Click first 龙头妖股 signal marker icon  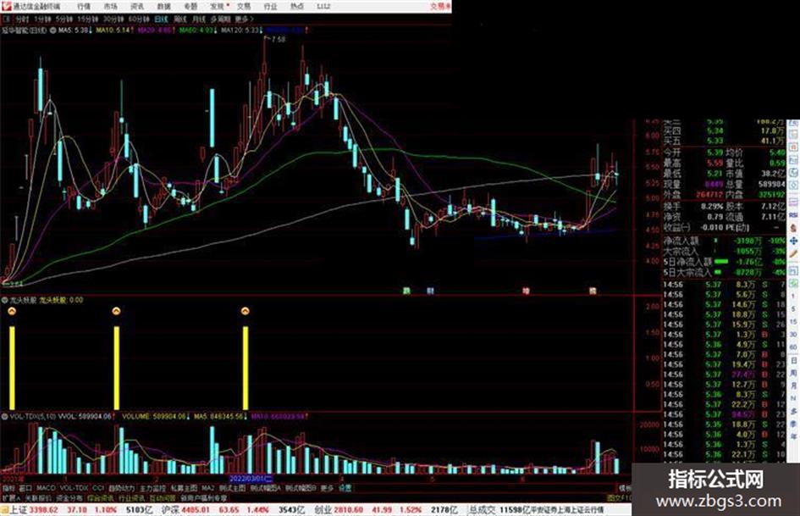click(x=12, y=311)
